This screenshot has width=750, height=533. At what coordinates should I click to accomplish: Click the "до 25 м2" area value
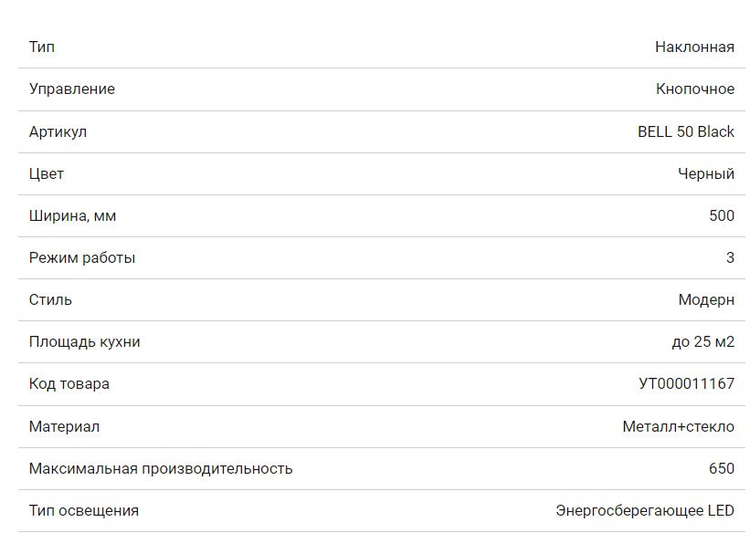(702, 342)
